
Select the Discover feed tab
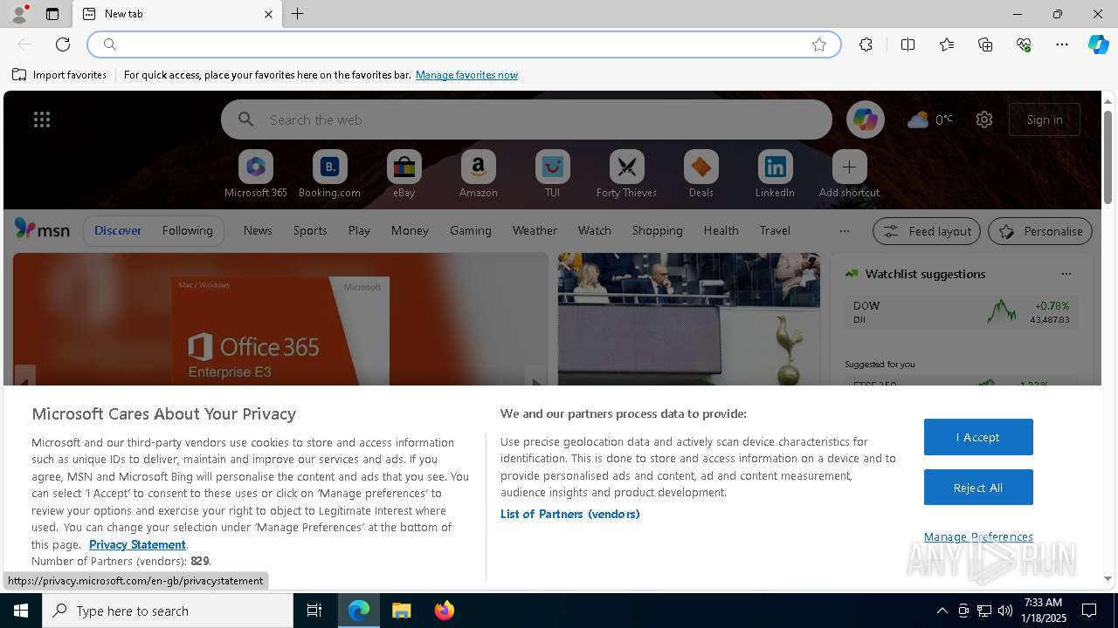(118, 230)
